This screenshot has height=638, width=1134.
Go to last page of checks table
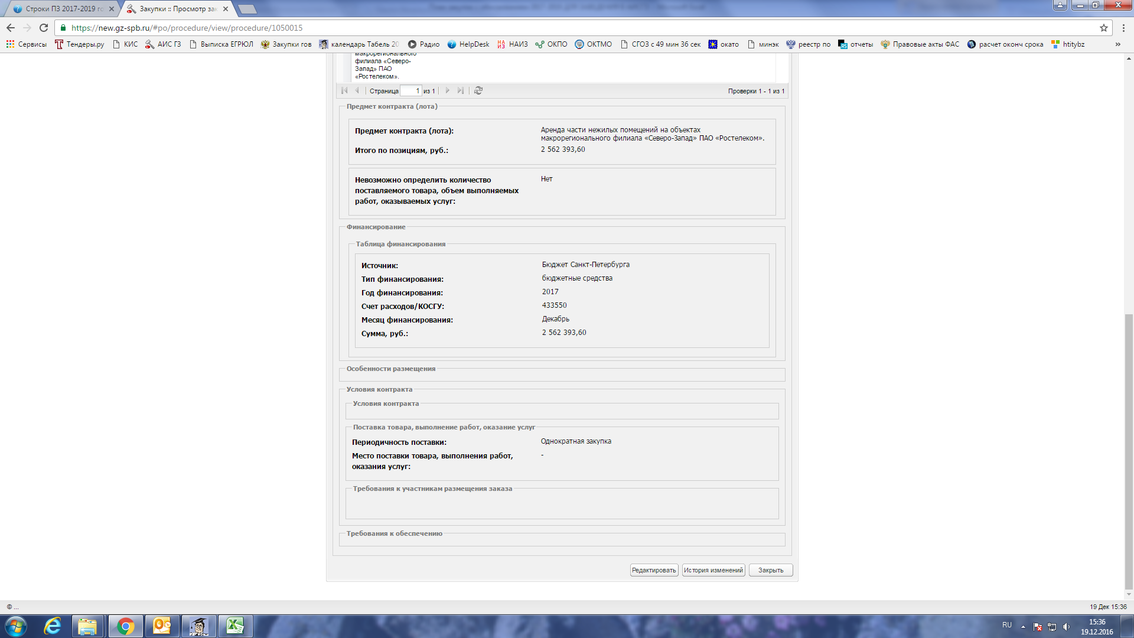tap(461, 90)
